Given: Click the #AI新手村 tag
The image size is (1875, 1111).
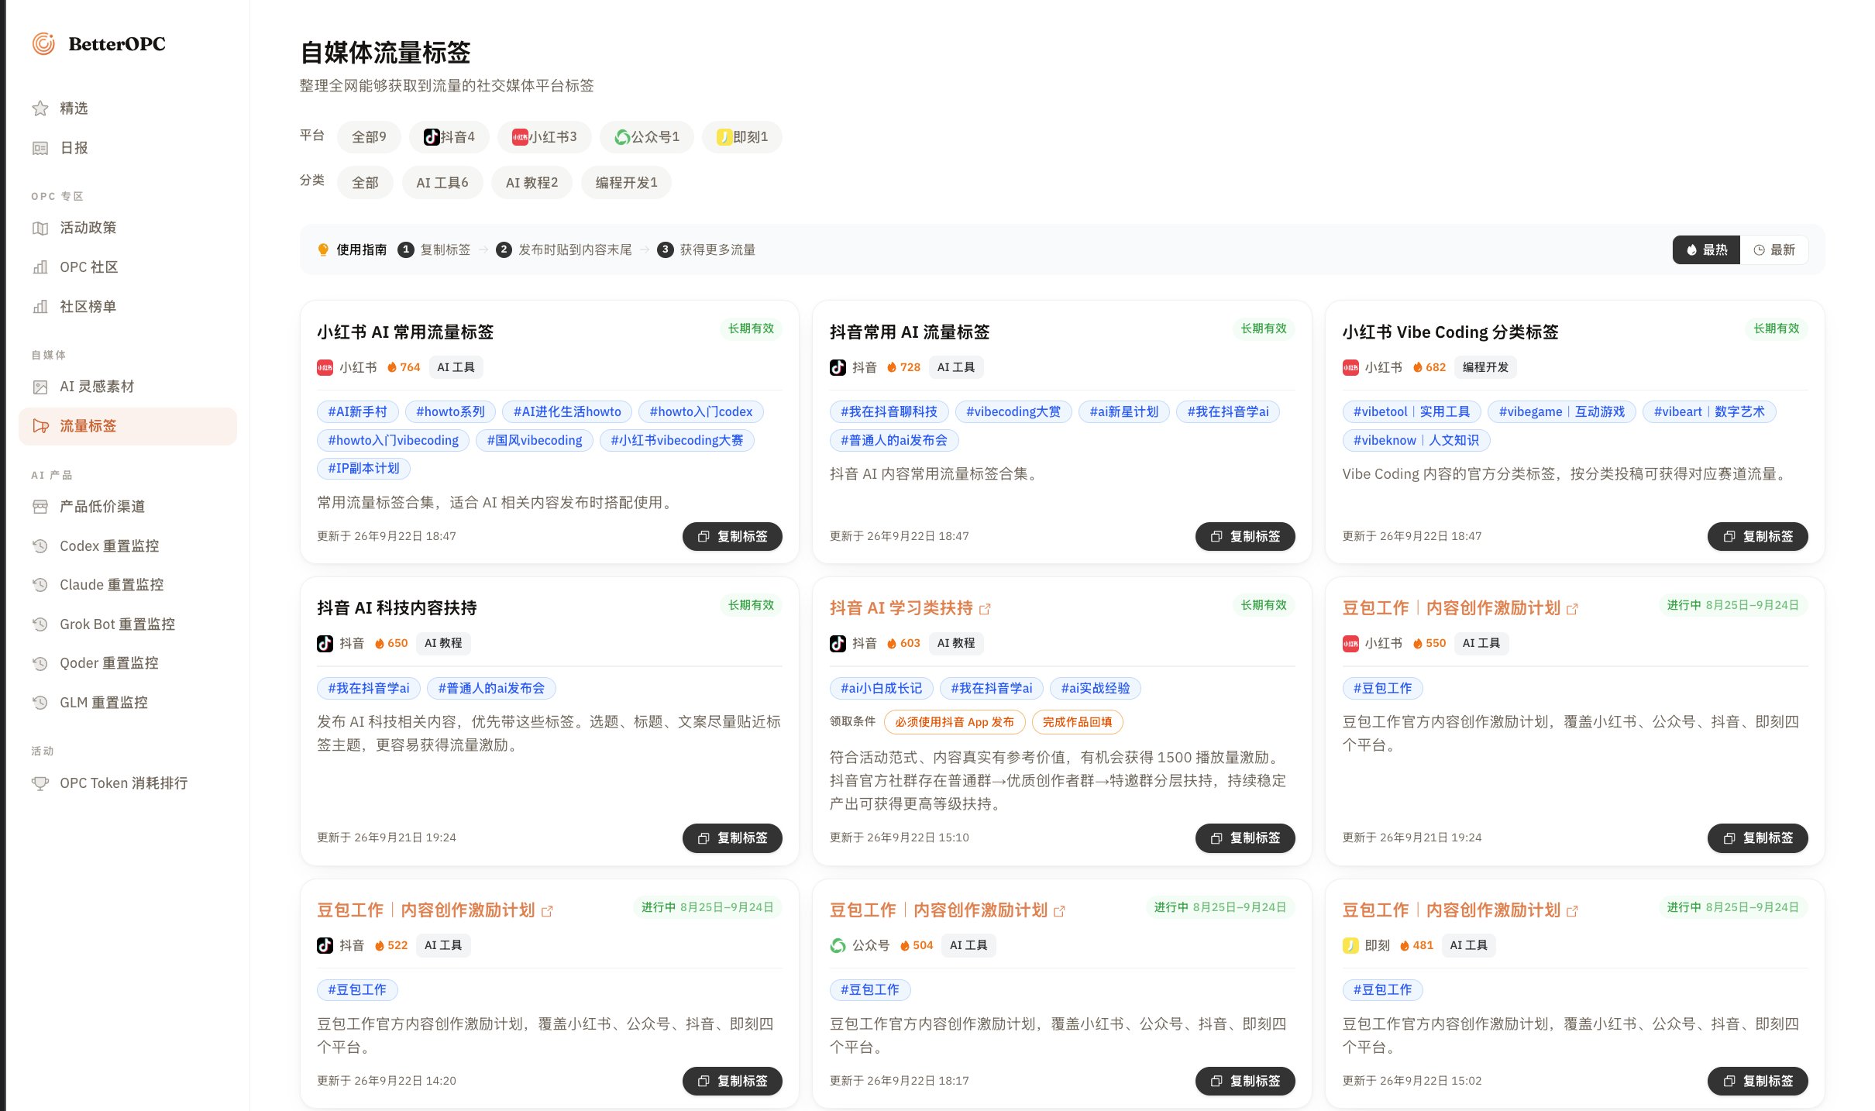Looking at the screenshot, I should click(357, 411).
